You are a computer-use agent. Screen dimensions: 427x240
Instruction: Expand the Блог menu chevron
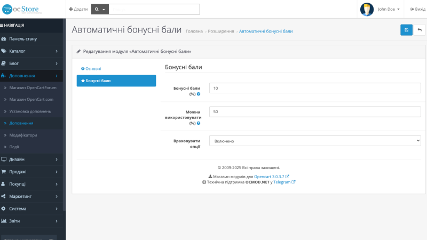pyautogui.click(x=57, y=63)
